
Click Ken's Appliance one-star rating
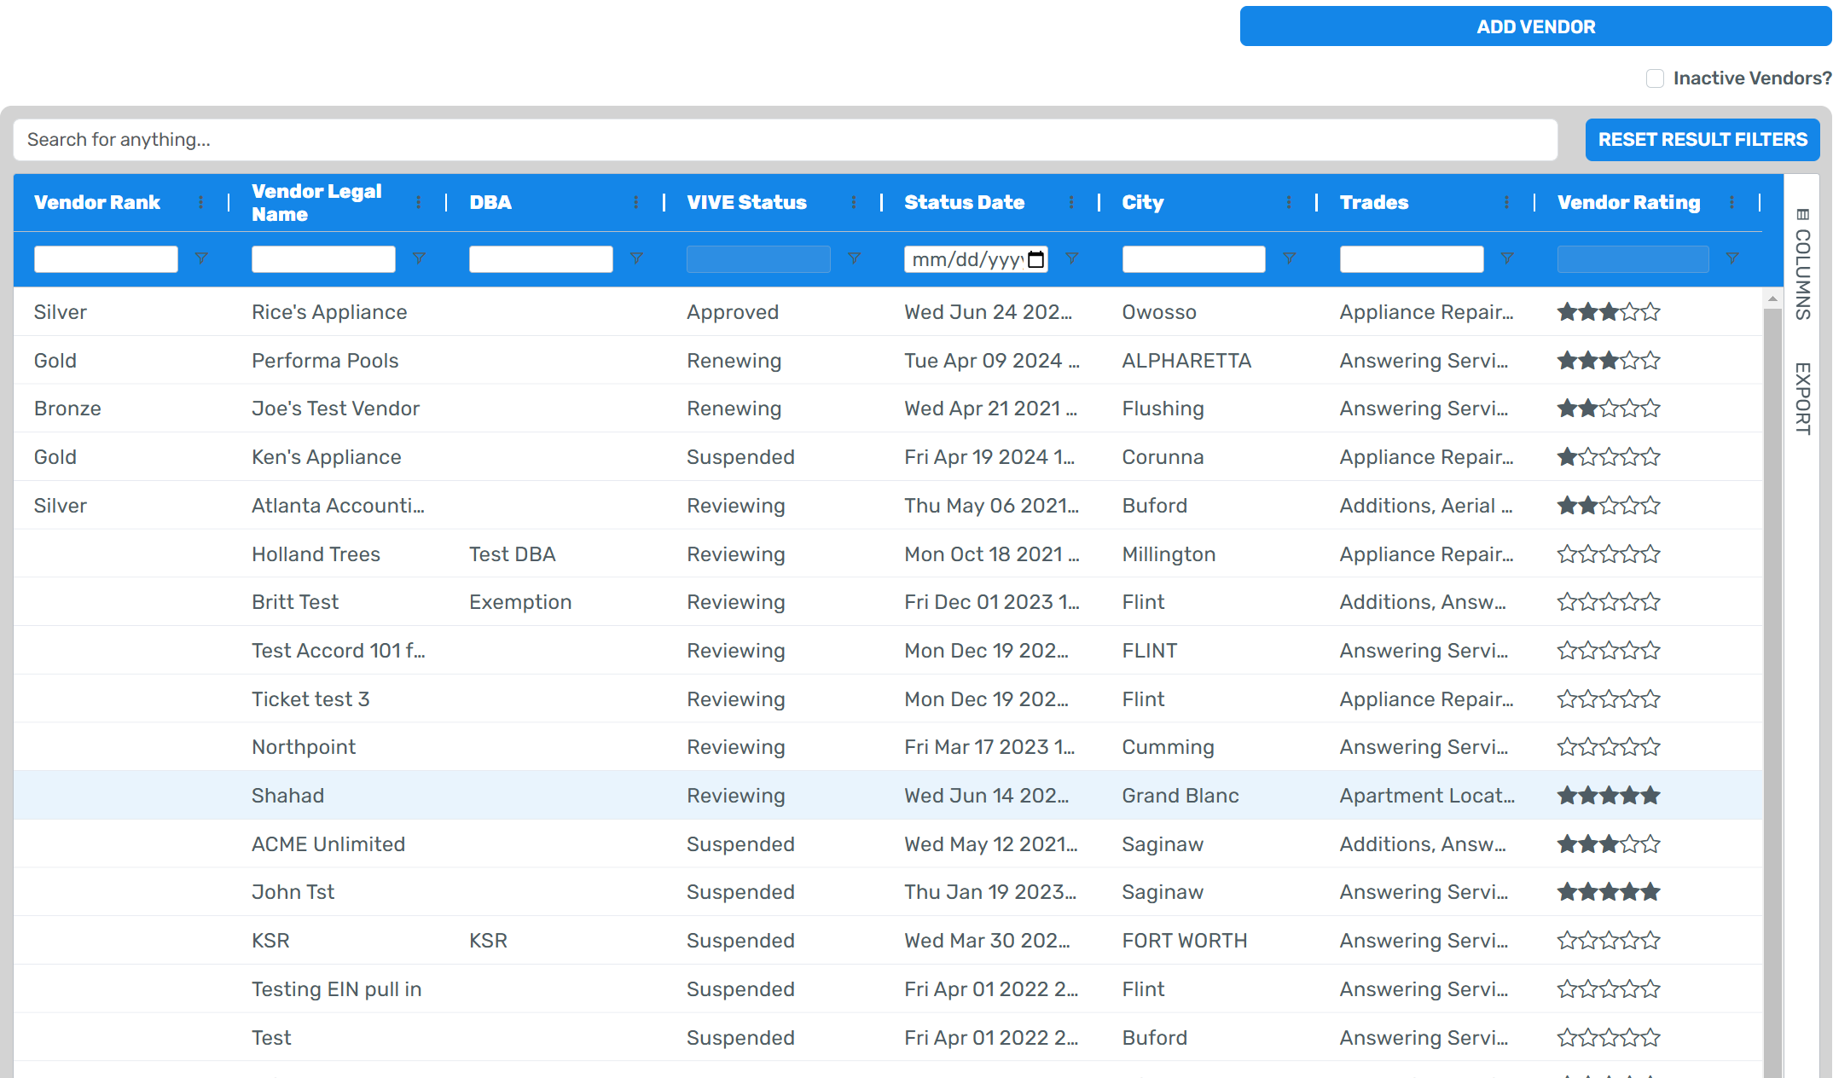pyautogui.click(x=1609, y=457)
